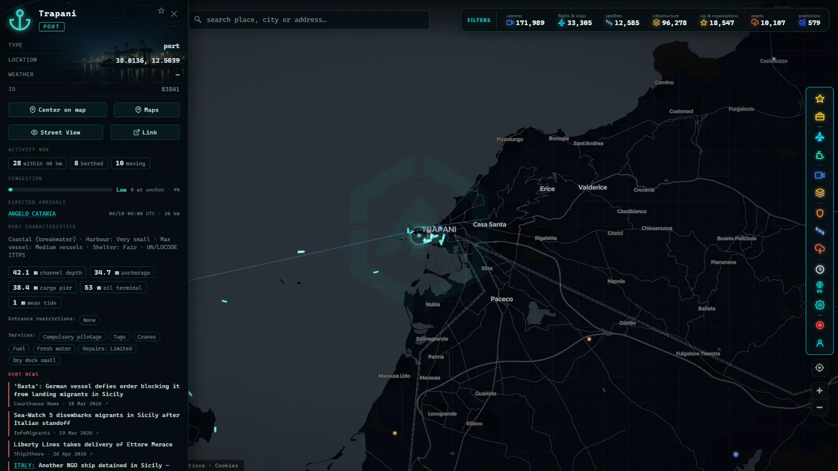Toggle the satellites 12,585 filter
The image size is (838, 471).
coord(622,20)
